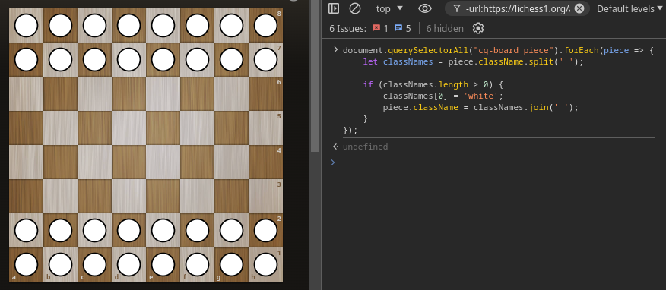Select the piece on square c7

tap(95, 59)
